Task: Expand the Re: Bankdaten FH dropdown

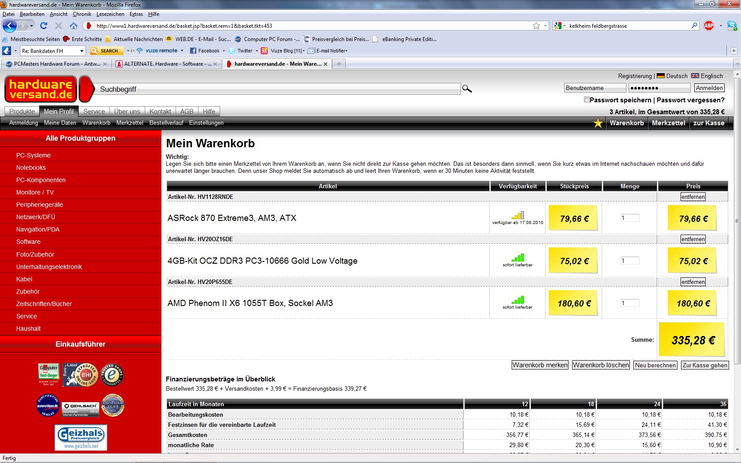Action: 82,51
